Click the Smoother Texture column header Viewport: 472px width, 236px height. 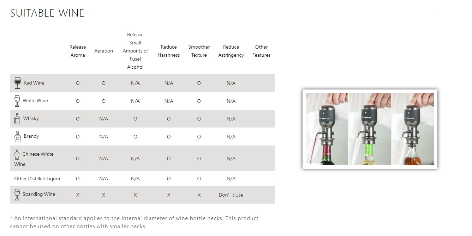(x=199, y=51)
